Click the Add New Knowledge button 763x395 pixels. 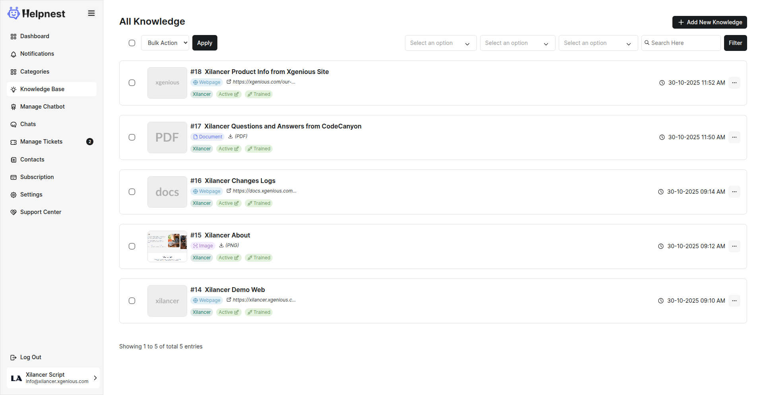[x=710, y=22]
